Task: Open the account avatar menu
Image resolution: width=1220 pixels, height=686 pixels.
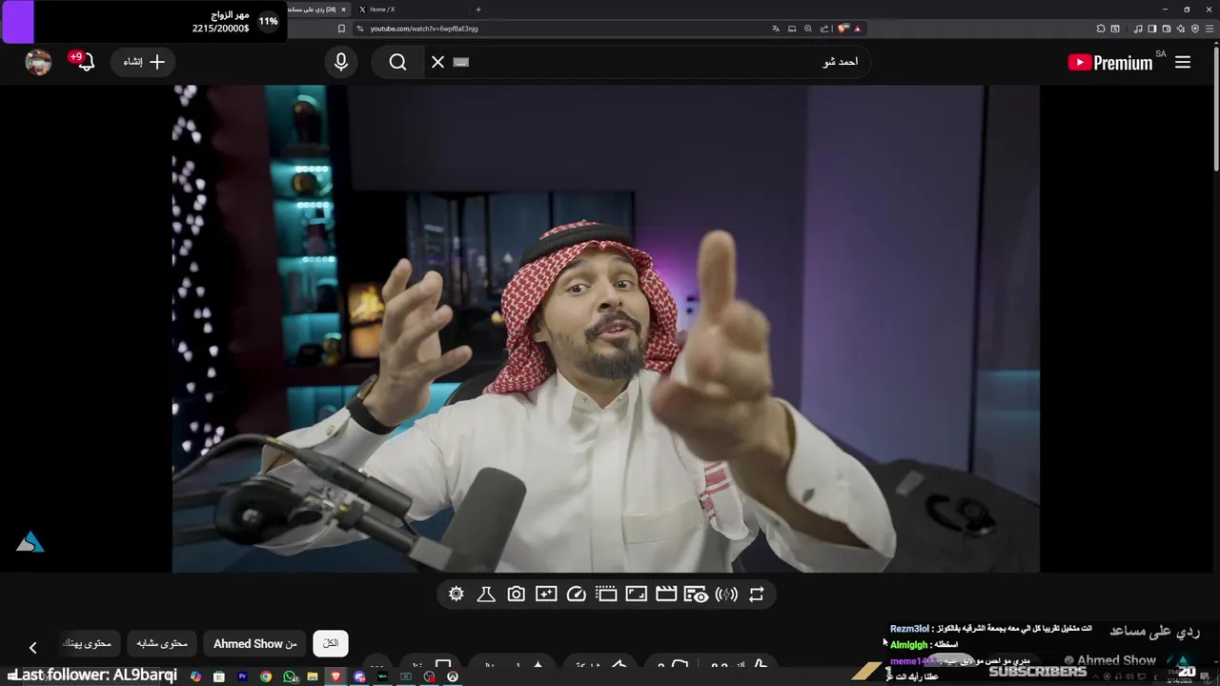Action: click(38, 62)
